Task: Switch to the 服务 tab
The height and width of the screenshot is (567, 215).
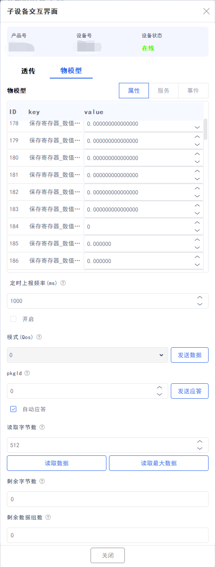Action: pyautogui.click(x=164, y=91)
